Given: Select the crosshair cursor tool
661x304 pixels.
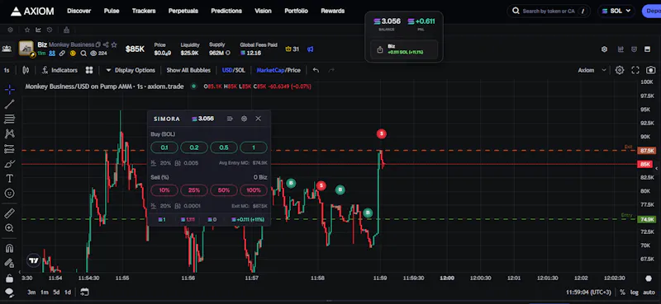Looking at the screenshot, I should click(x=9, y=89).
